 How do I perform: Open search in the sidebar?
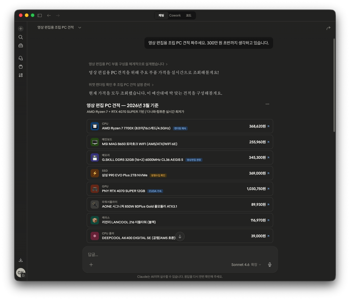(21, 37)
